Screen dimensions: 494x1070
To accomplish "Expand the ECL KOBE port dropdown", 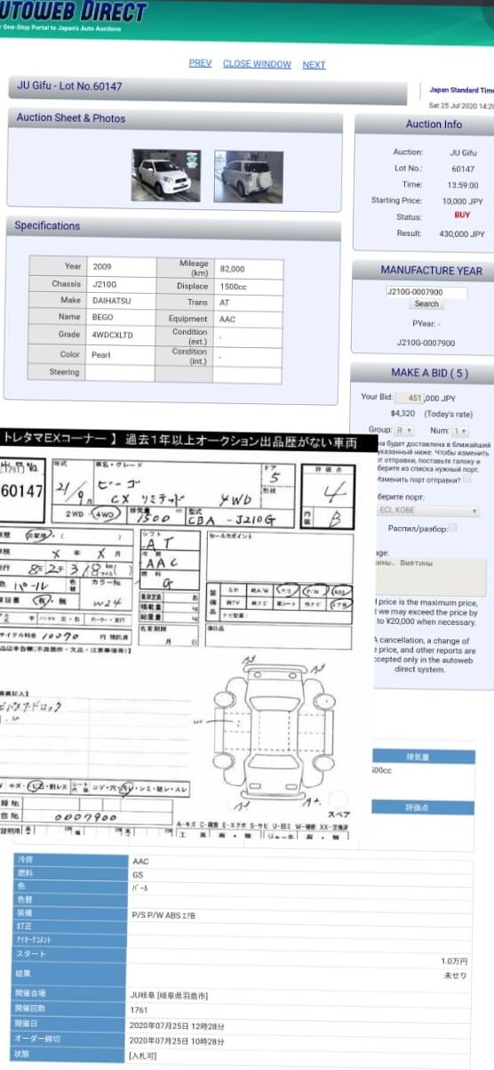I will [429, 511].
